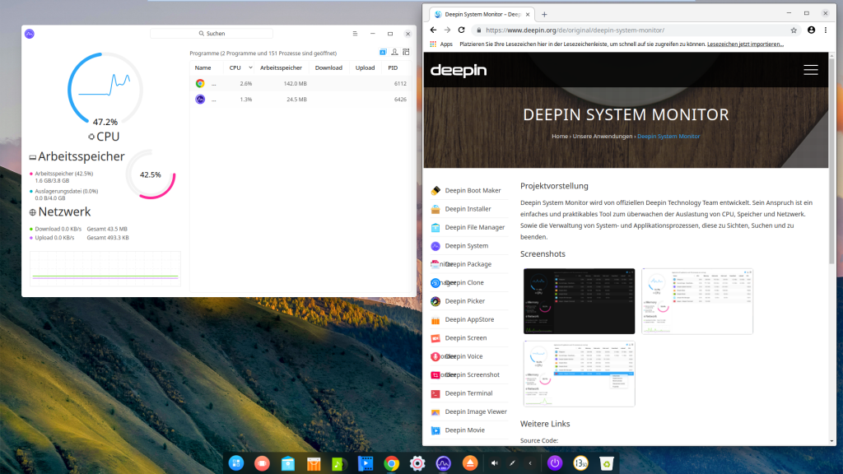This screenshot has height=474, width=843.
Task: Show my user processes filter icon
Action: pos(394,53)
